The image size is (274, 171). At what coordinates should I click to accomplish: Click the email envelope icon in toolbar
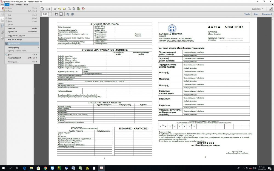[48, 9]
